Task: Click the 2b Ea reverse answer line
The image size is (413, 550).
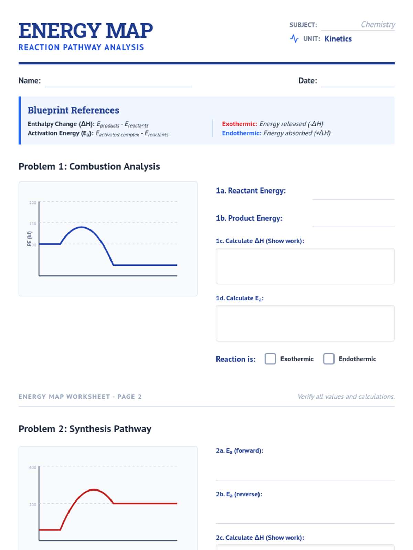Action: coord(305,515)
